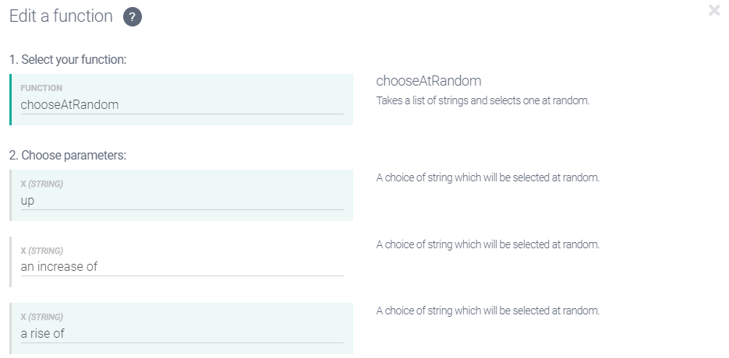Image resolution: width=729 pixels, height=358 pixels.
Task: Click the '1. Select your function:' heading
Action: coord(67,59)
